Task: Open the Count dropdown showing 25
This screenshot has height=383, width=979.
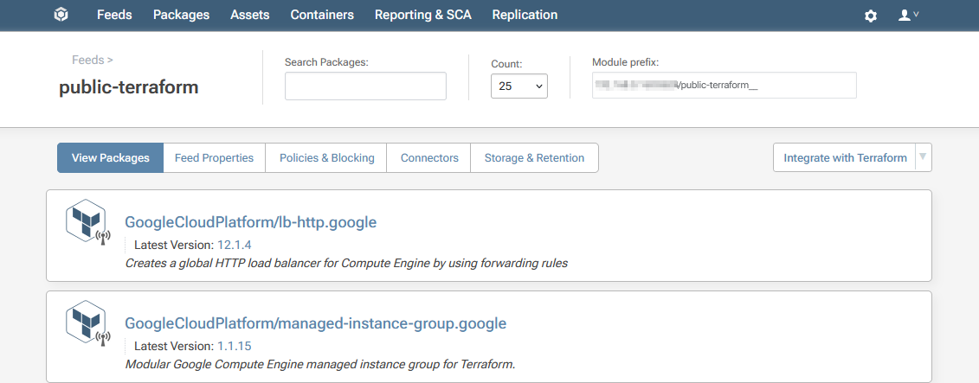Action: point(518,86)
